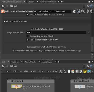Click the Target Texture Width 8192 field
Viewport: 94px width, 92px height.
tap(56, 32)
